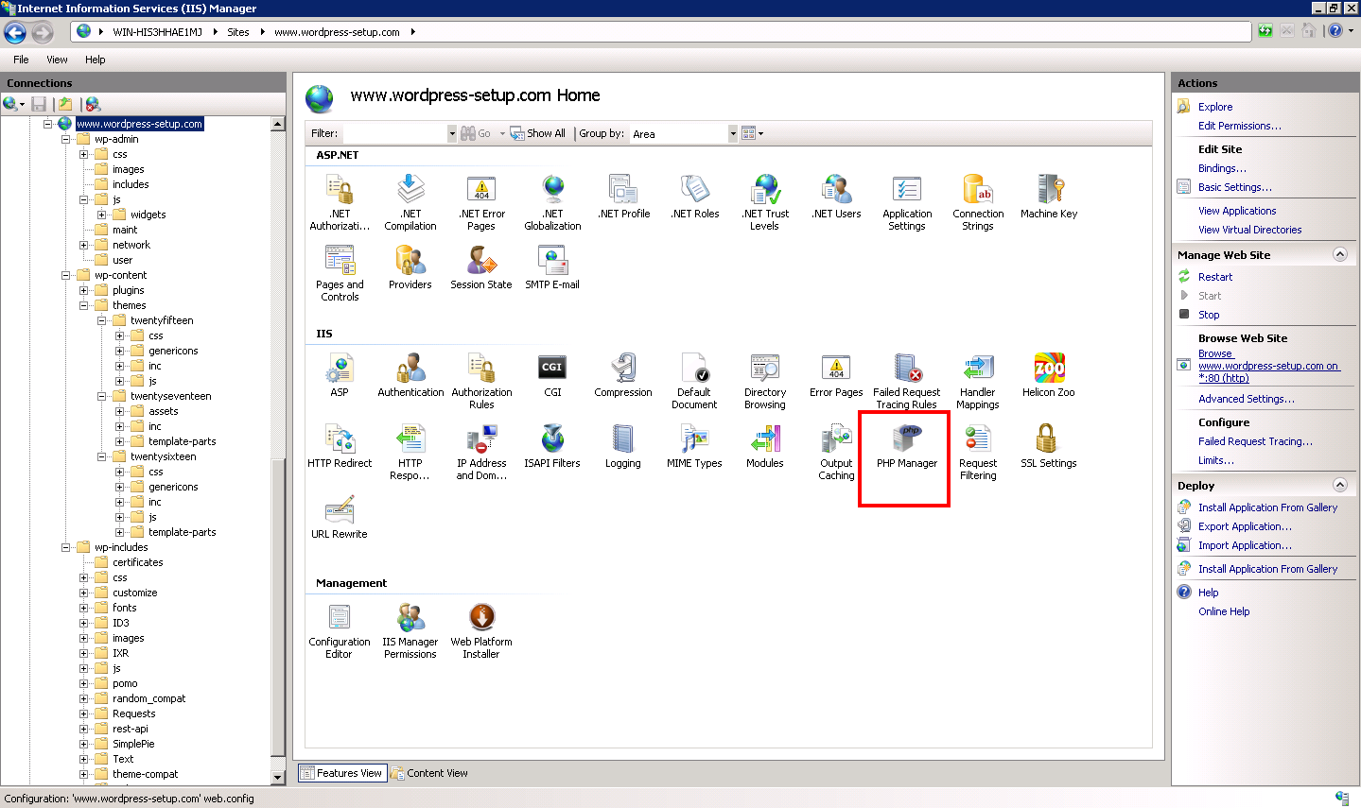Collapse the wp-includes folder node
The height and width of the screenshot is (808, 1361).
click(65, 547)
